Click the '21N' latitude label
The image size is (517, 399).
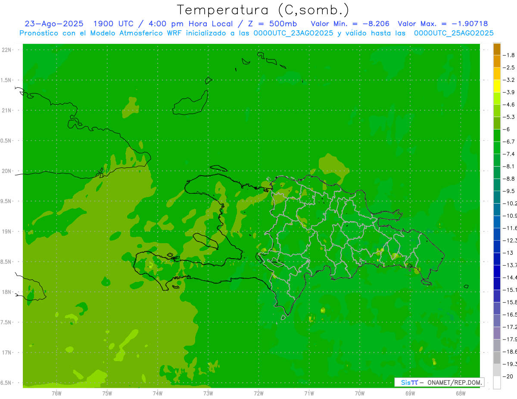7,111
